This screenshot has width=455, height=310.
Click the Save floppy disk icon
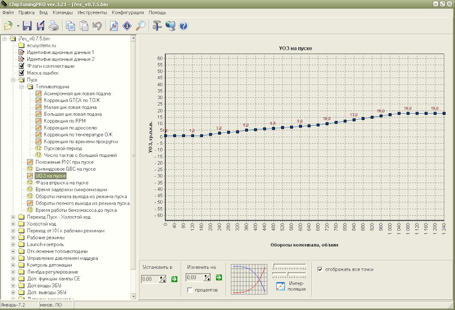click(x=27, y=26)
